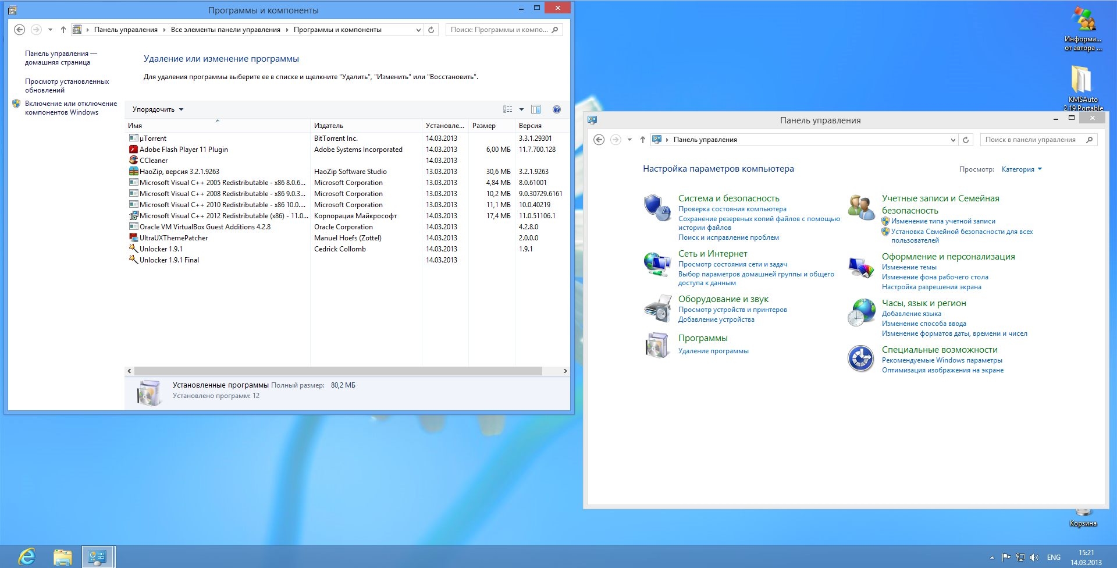Open Internet Explorer from the taskbar
The image size is (1117, 568).
27,557
